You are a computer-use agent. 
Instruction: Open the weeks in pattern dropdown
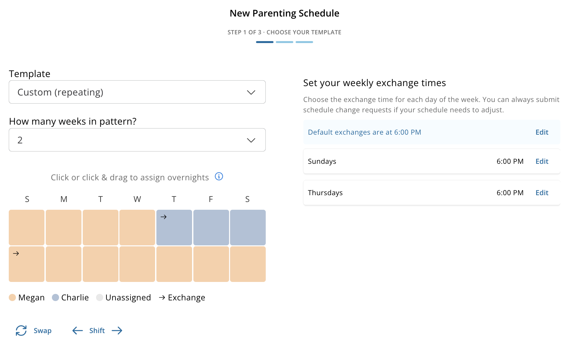click(x=137, y=140)
